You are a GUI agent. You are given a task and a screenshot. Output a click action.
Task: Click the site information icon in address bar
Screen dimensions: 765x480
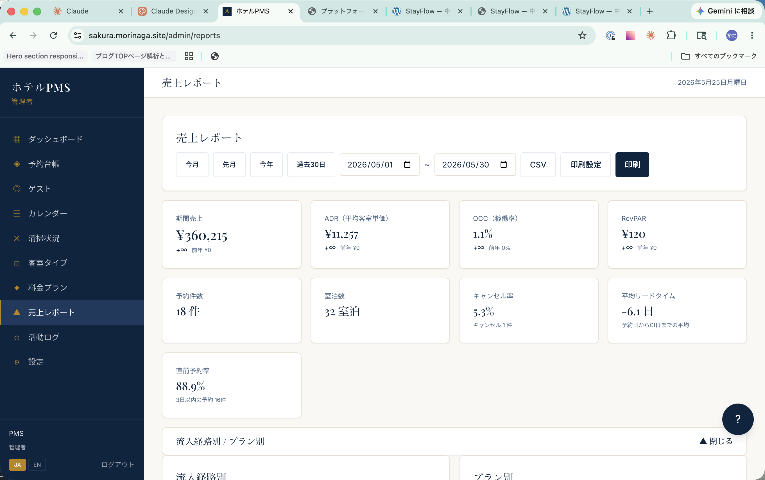click(78, 35)
